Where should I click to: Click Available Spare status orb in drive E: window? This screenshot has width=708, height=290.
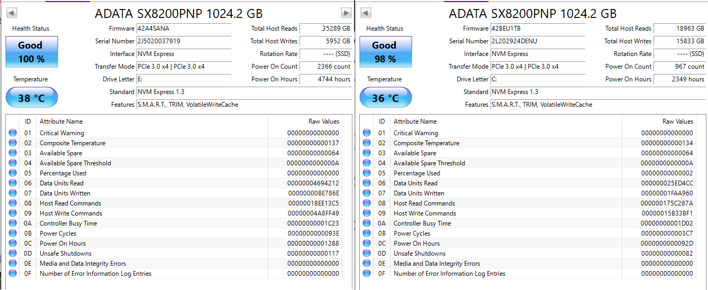point(13,153)
